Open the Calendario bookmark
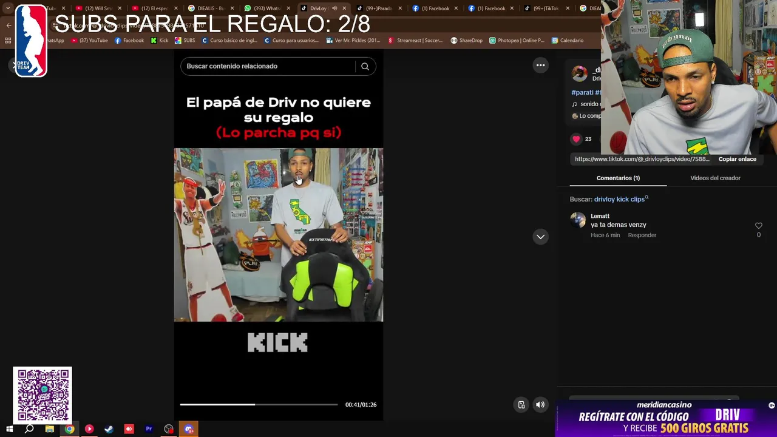 click(568, 41)
